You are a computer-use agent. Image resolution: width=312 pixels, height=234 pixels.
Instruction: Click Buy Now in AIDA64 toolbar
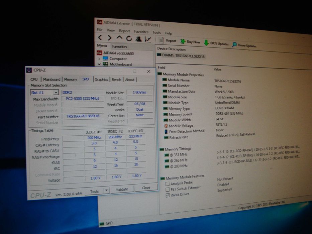[190, 41]
